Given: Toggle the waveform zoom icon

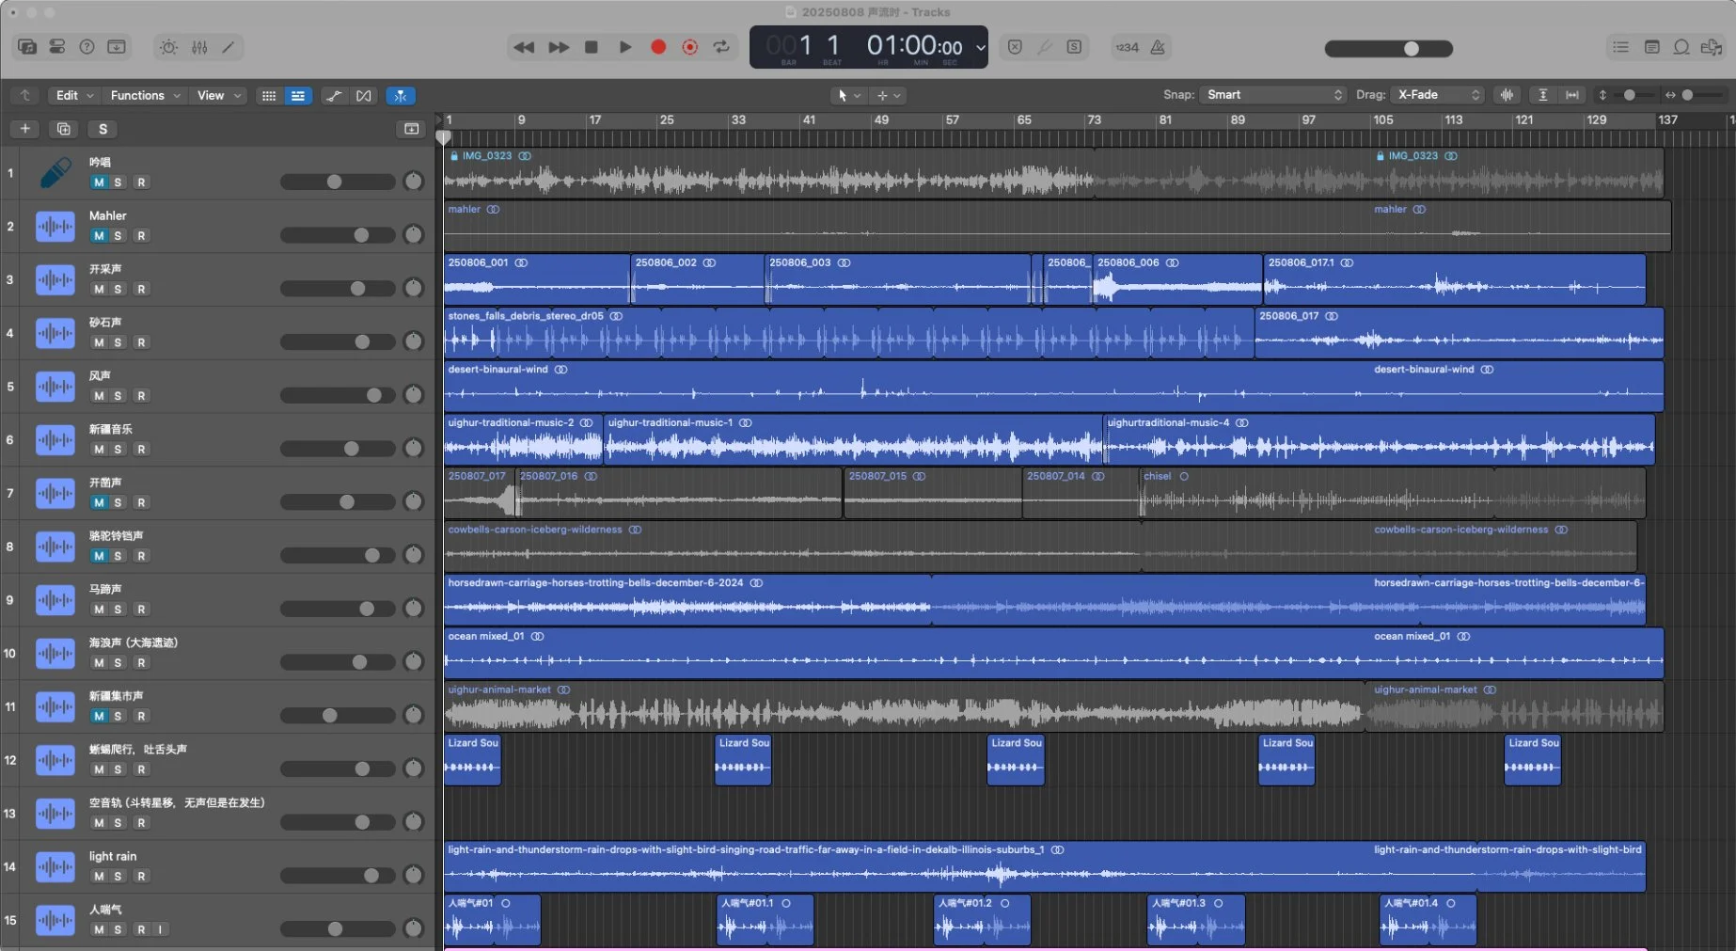Looking at the screenshot, I should click(x=1507, y=95).
